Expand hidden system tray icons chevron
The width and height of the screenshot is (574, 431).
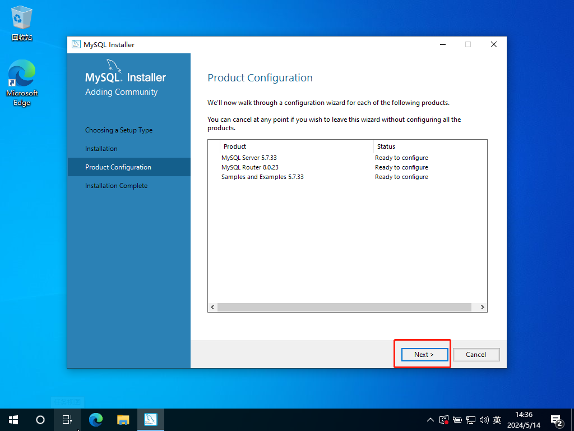430,419
